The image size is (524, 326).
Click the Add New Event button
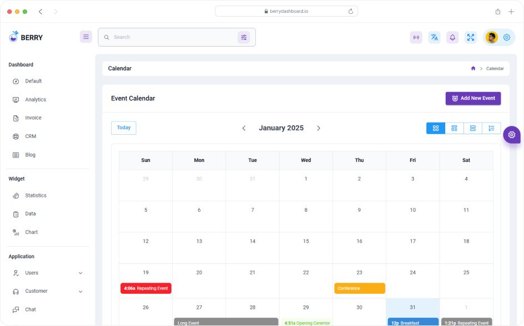473,98
